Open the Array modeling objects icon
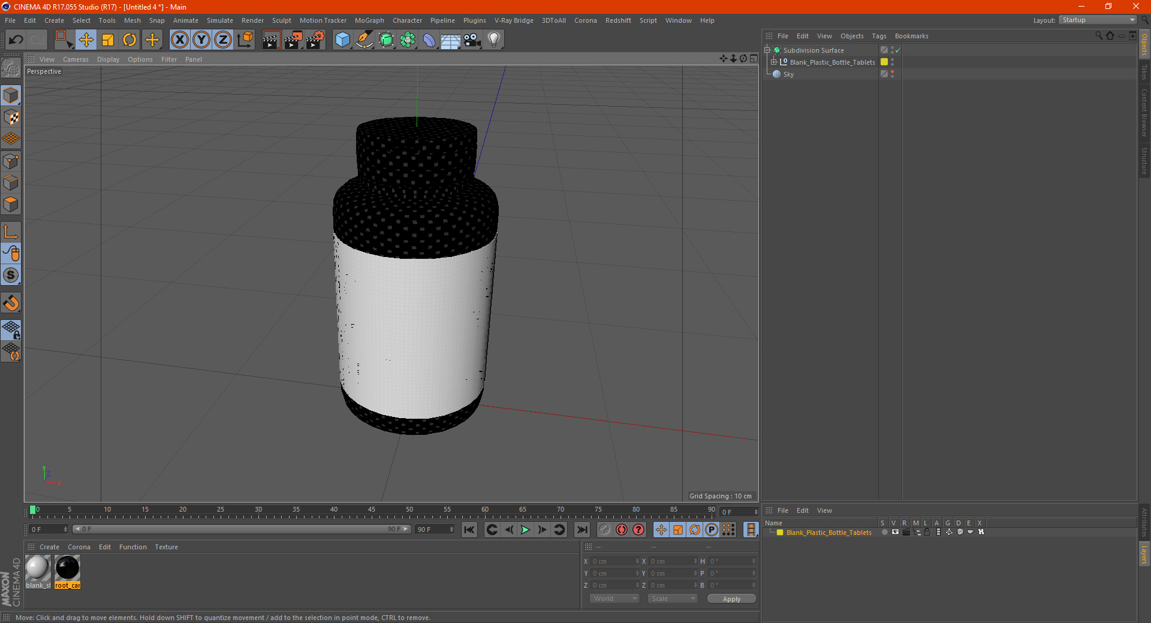The height and width of the screenshot is (623, 1151). 408,40
